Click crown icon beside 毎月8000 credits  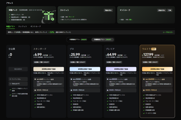(108, 79)
